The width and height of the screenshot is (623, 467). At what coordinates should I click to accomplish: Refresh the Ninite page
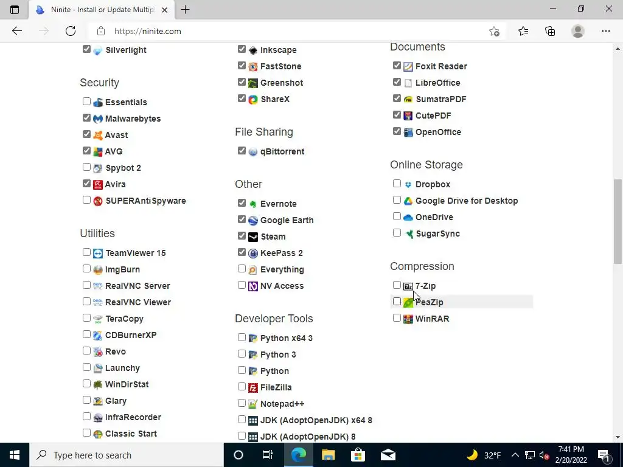[x=71, y=31]
